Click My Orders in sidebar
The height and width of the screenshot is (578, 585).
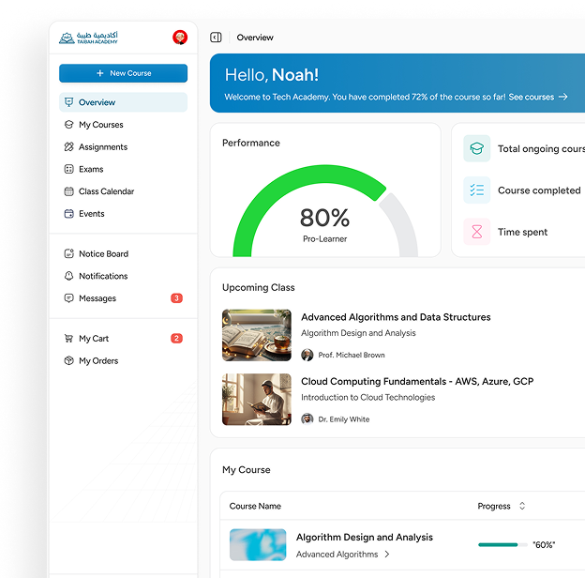[98, 361]
